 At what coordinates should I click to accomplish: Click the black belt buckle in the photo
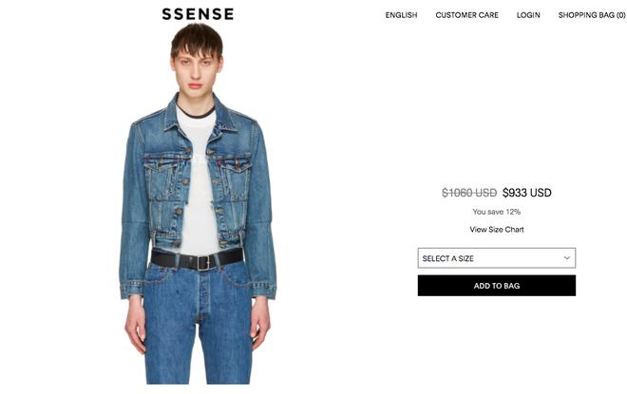(x=204, y=263)
